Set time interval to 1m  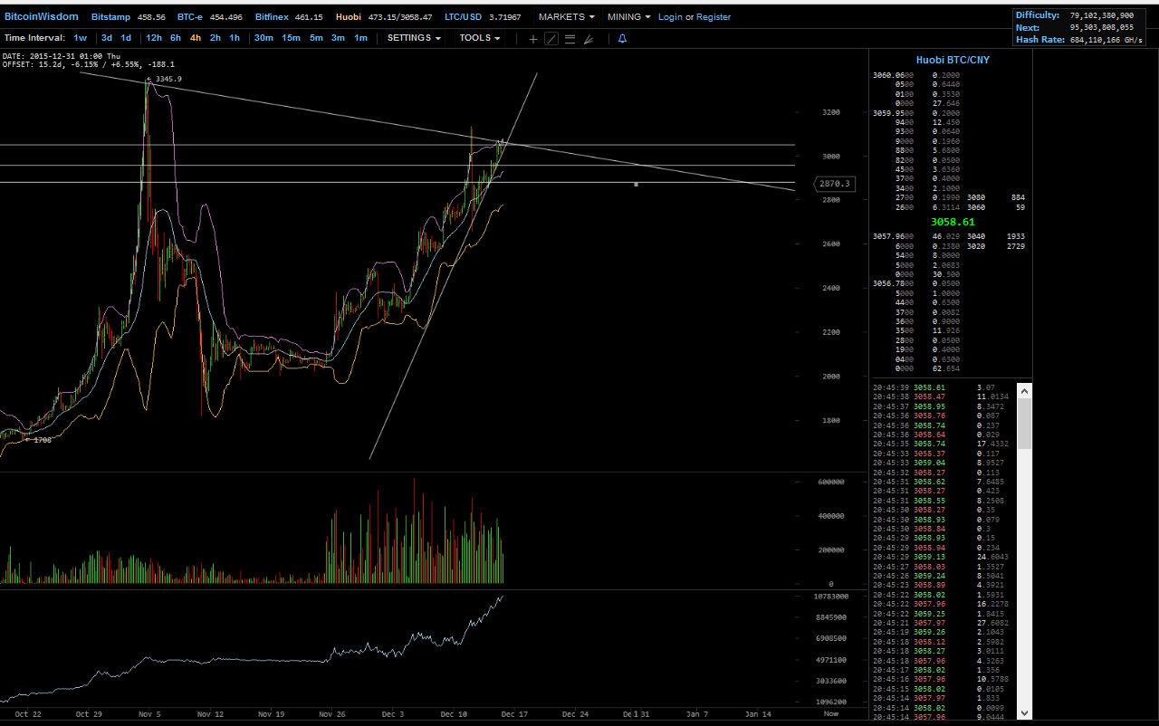[x=360, y=38]
